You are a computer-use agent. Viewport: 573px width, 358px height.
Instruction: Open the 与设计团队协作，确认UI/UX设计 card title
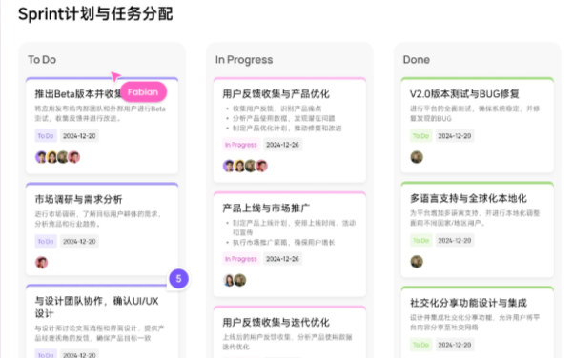[97, 307]
